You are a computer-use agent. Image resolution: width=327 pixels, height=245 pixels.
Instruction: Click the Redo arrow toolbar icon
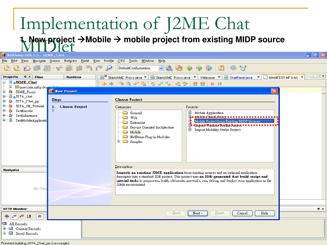(x=99, y=68)
